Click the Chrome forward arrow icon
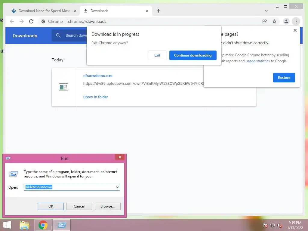308x231 pixels. 22,21
